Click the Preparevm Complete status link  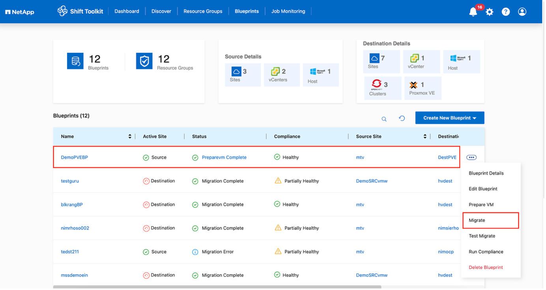coord(224,157)
